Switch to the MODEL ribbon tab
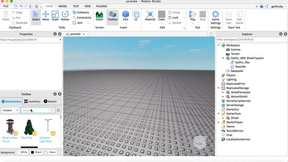Image resolution: width=288 pixels, height=162 pixels. click(x=63, y=6)
